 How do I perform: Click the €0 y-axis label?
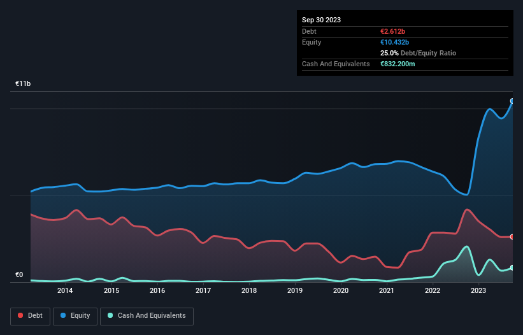coord(19,274)
